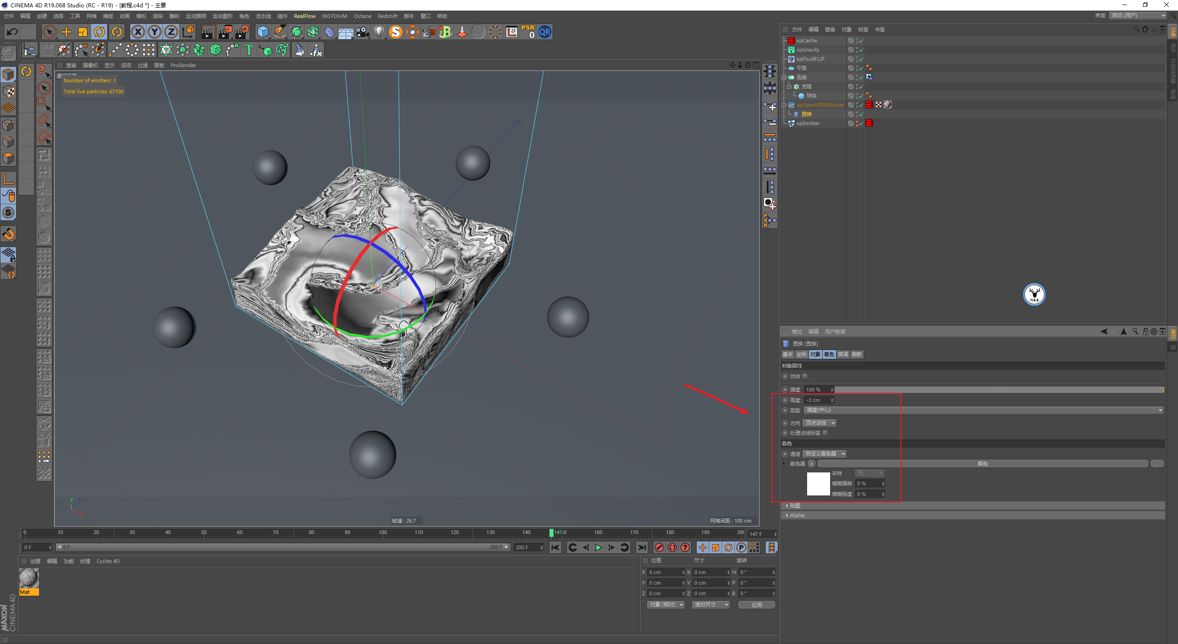Open the 方向 顶点法线 dropdown
Screen dimensions: 1178x644
click(820, 423)
